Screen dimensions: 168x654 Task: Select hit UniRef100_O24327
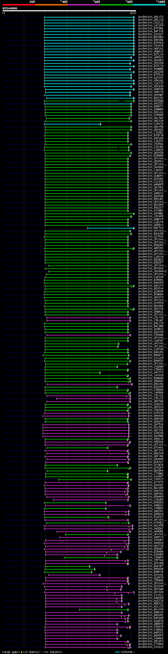click(x=151, y=34)
